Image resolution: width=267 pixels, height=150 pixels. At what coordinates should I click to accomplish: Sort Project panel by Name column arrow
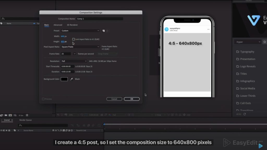coord(34,23)
